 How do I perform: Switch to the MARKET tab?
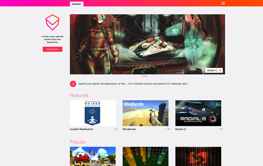point(77,4)
